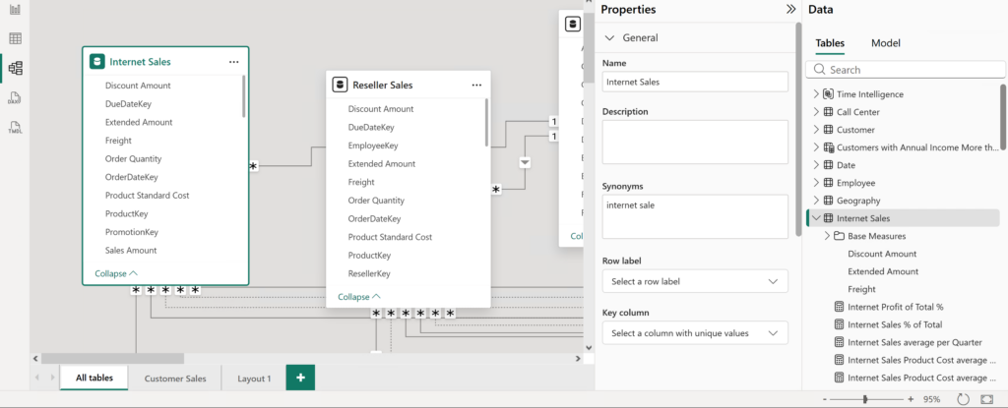Expand the Base Measures folder
Image resolution: width=1008 pixels, height=408 pixels.
[x=827, y=236]
